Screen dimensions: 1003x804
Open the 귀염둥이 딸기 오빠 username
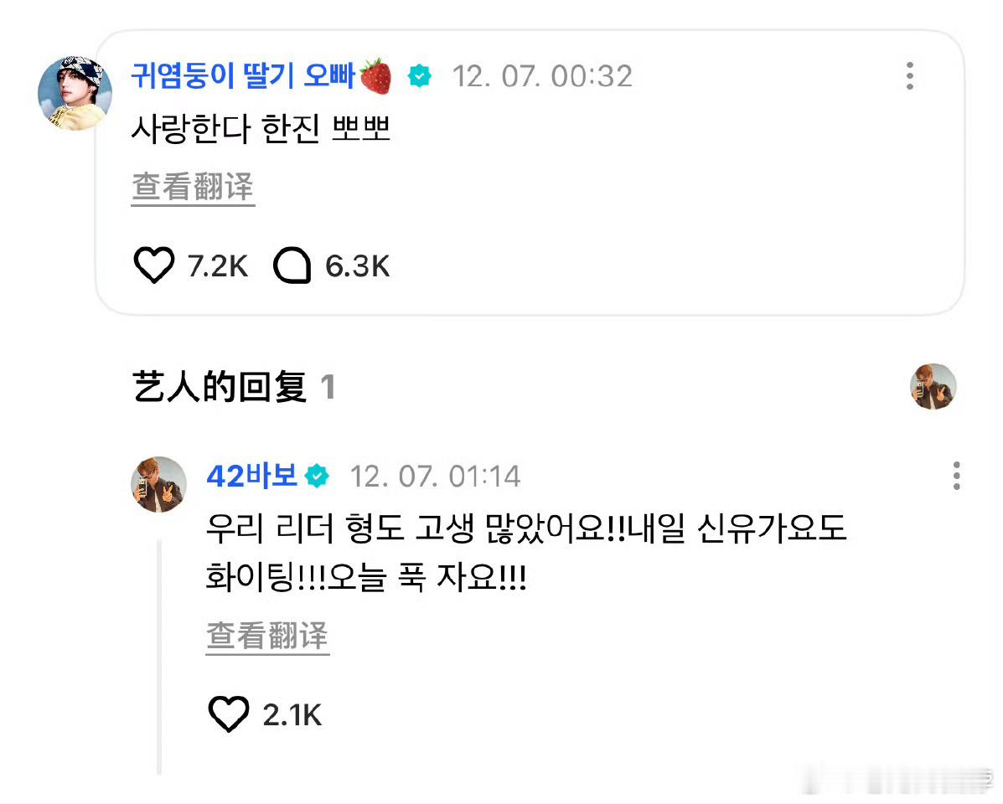[243, 76]
